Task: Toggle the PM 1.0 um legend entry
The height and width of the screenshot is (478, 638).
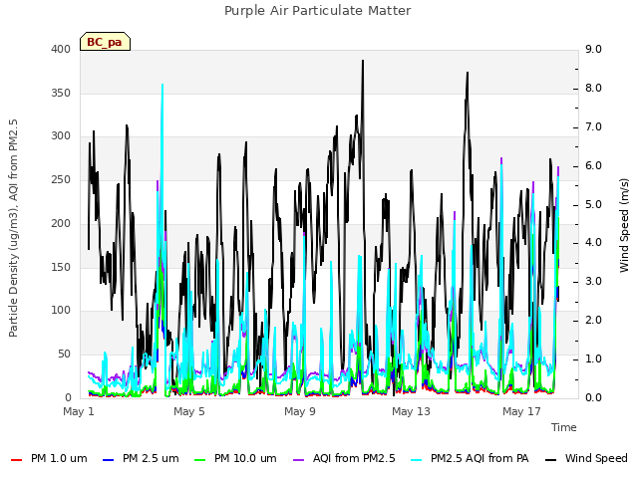Action: point(49,458)
